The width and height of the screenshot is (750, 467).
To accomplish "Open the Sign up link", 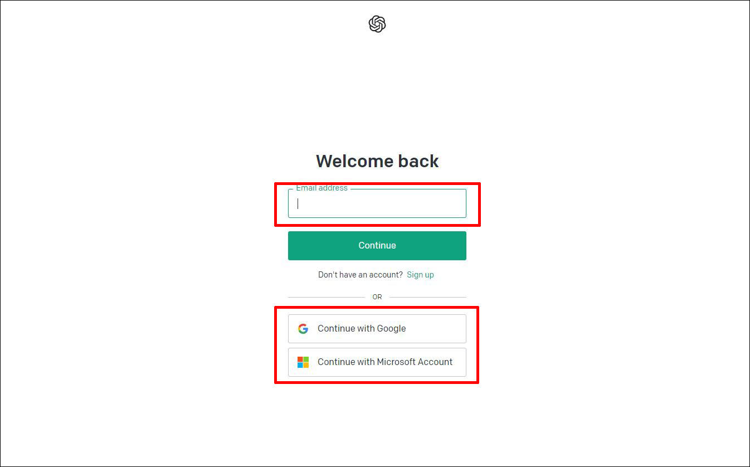I will (x=420, y=275).
